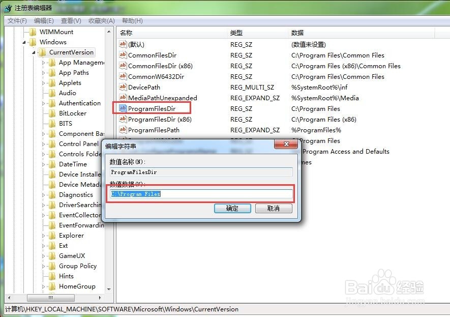
Task: Click the MediaPathUnexpanded value icon
Action: (x=123, y=97)
